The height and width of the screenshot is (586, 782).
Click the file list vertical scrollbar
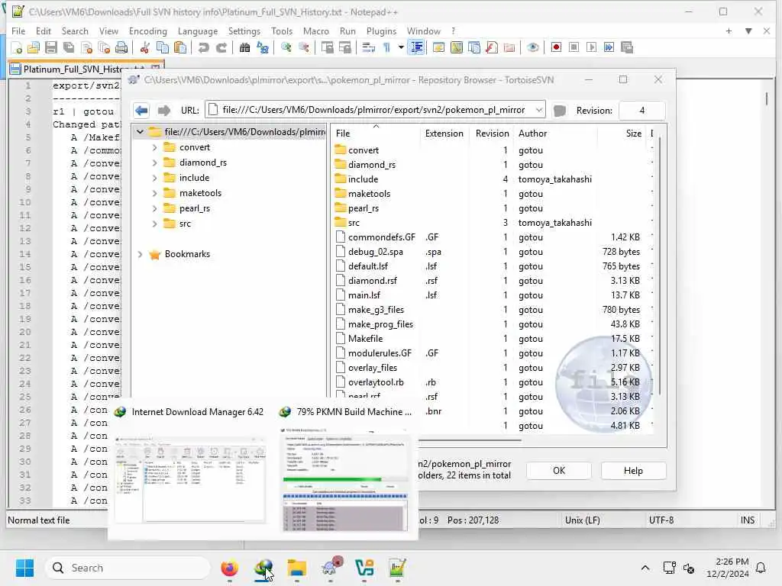(659, 266)
